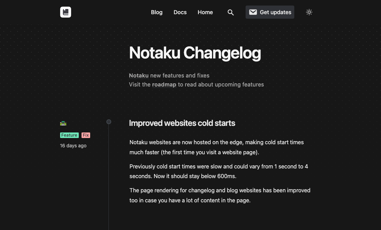Click the Notaku book logo icon
This screenshot has width=381, height=230.
coord(66,12)
